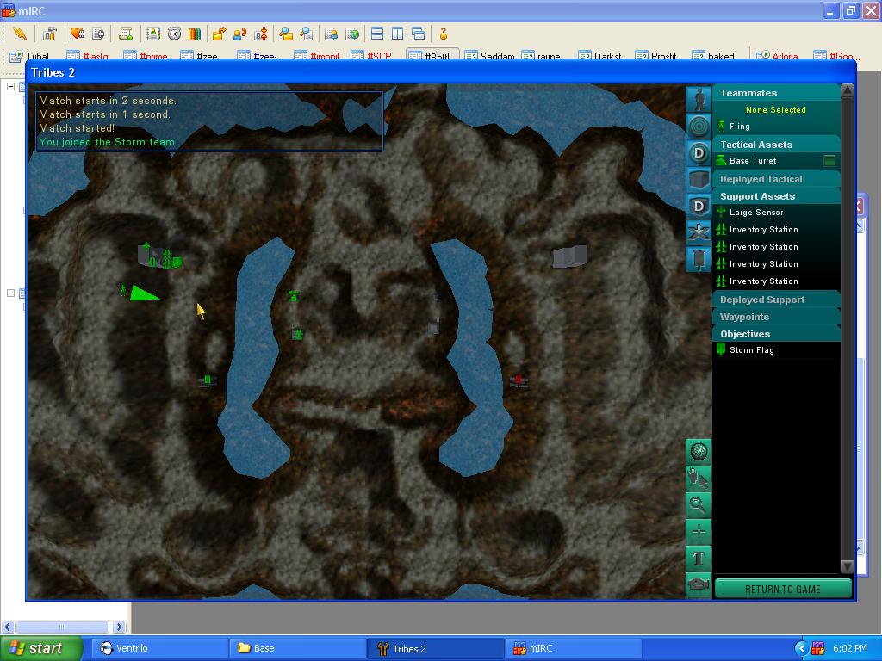Expand the Deployed Support section header

pyautogui.click(x=776, y=300)
